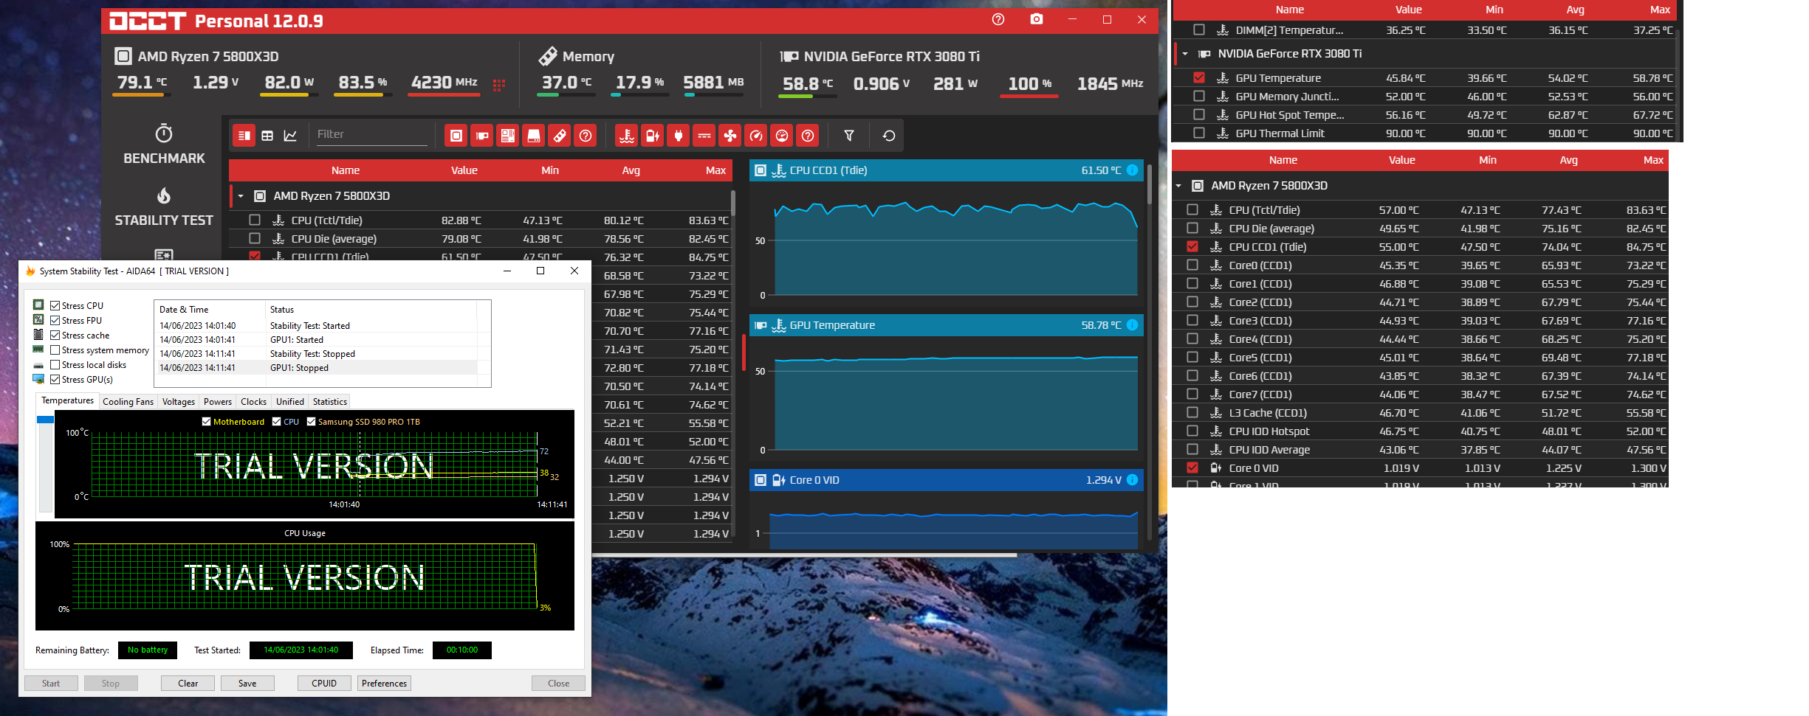Open info for GPU Temperature graph
This screenshot has width=1809, height=716.
click(x=1132, y=325)
